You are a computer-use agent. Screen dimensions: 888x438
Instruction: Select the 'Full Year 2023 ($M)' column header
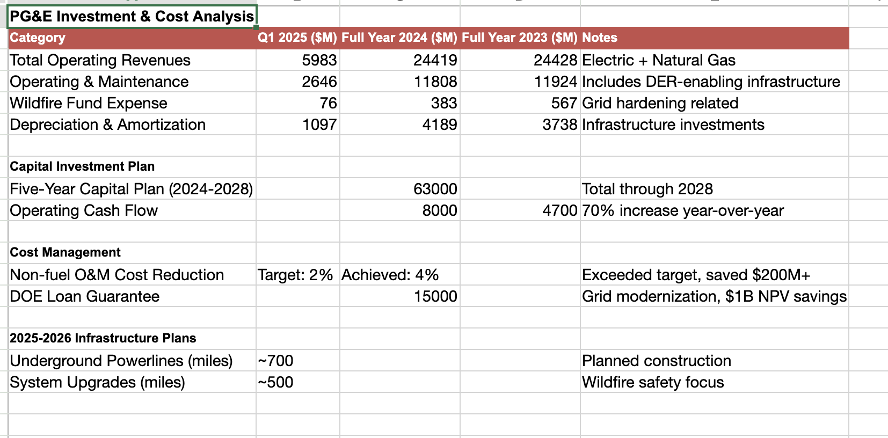tap(520, 38)
